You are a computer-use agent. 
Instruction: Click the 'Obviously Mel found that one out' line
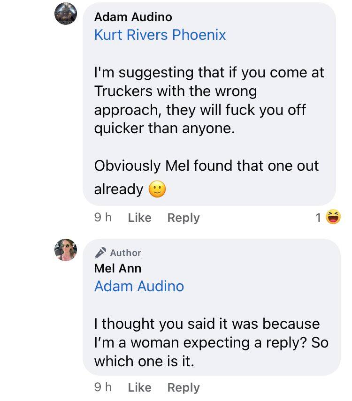pyautogui.click(x=207, y=166)
